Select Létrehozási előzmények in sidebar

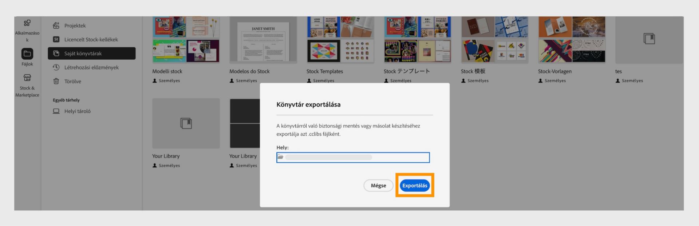tap(91, 67)
